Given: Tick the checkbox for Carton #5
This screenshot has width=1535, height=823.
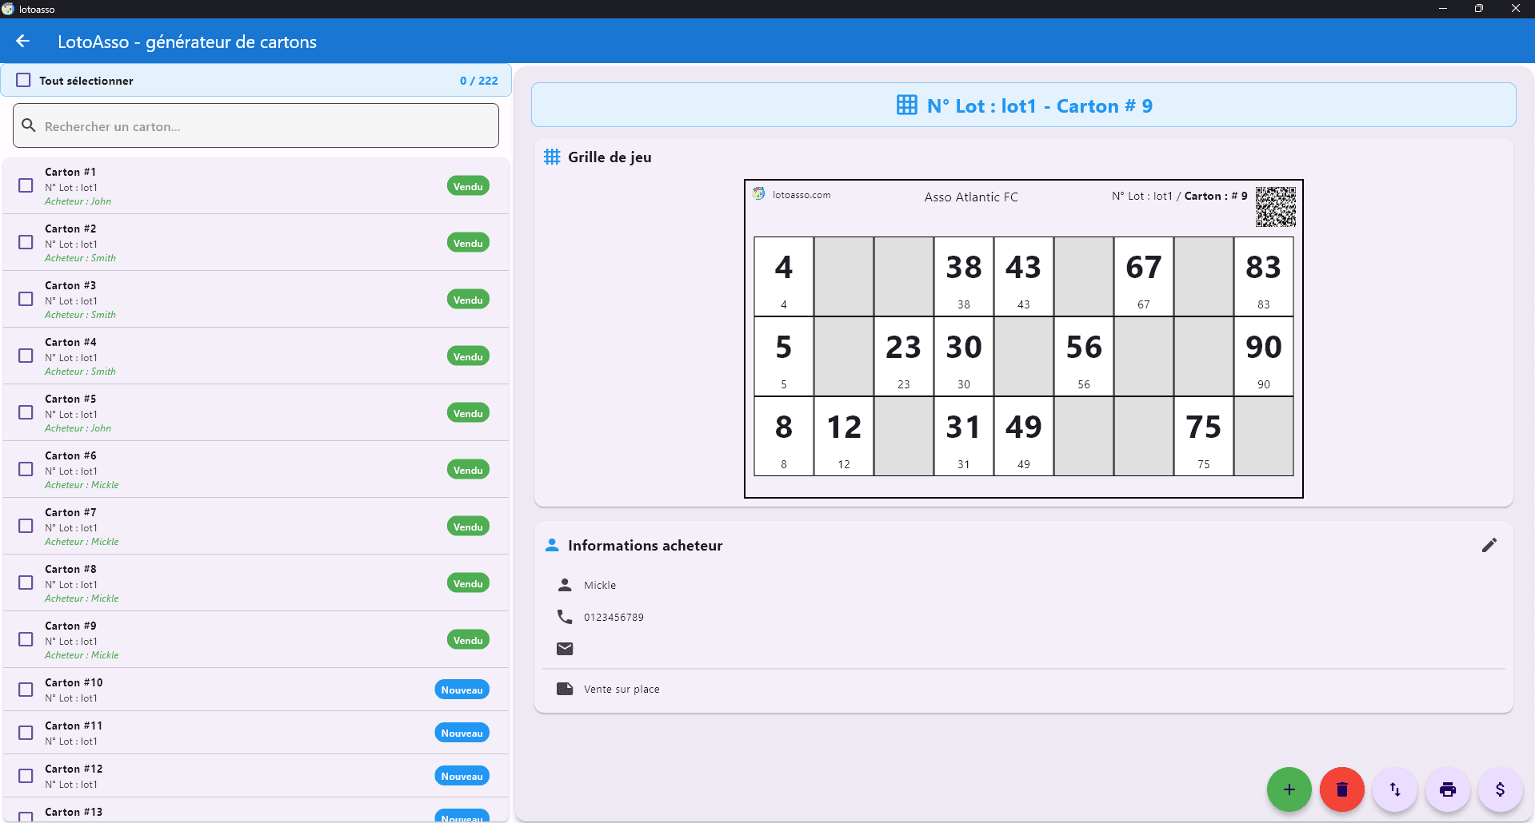Looking at the screenshot, I should click(26, 412).
